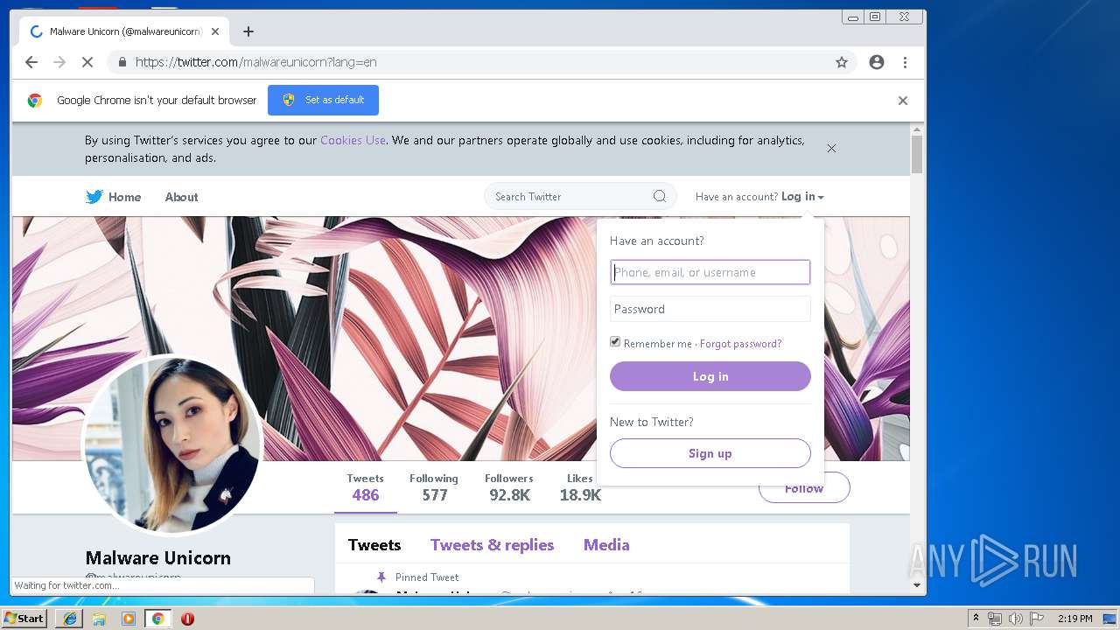Open the About page link
Image resolution: width=1120 pixels, height=630 pixels.
click(x=181, y=197)
